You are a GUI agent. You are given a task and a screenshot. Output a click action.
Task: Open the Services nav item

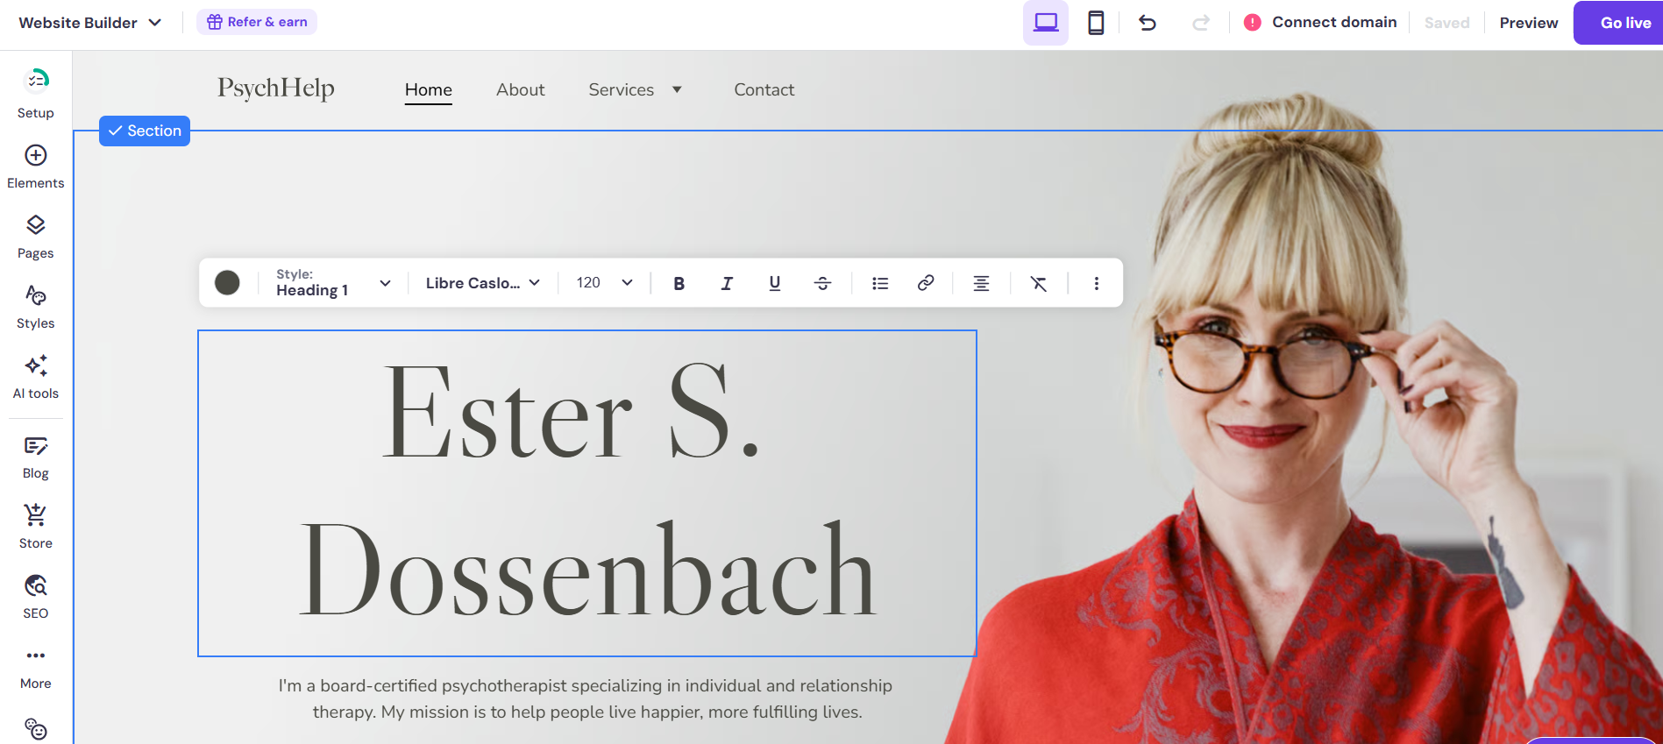point(622,89)
